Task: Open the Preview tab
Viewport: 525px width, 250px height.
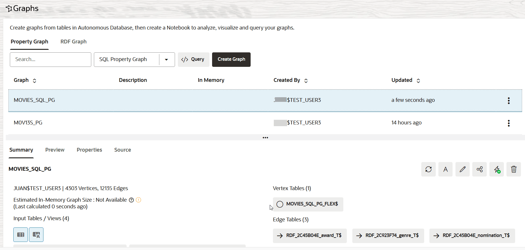Action: pos(55,150)
